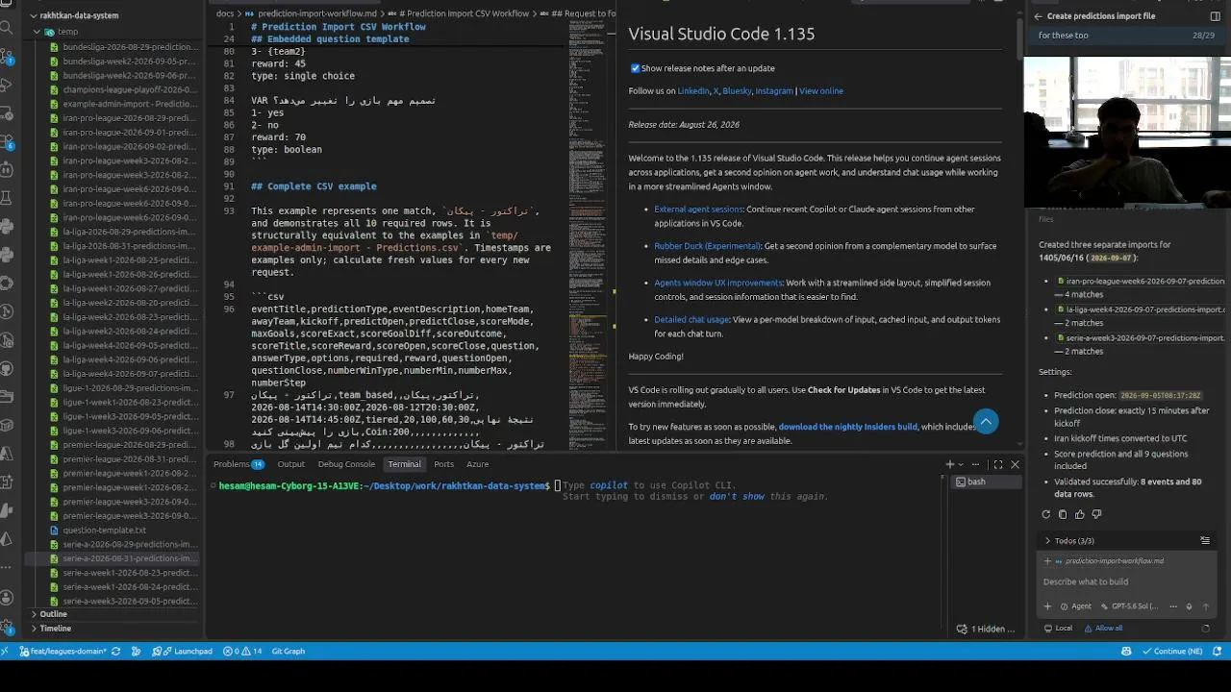
Task: Switch to the Problems tab
Action: pos(239,464)
